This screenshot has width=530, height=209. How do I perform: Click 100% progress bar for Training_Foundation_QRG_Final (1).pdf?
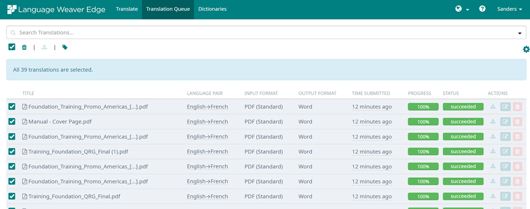(x=423, y=152)
